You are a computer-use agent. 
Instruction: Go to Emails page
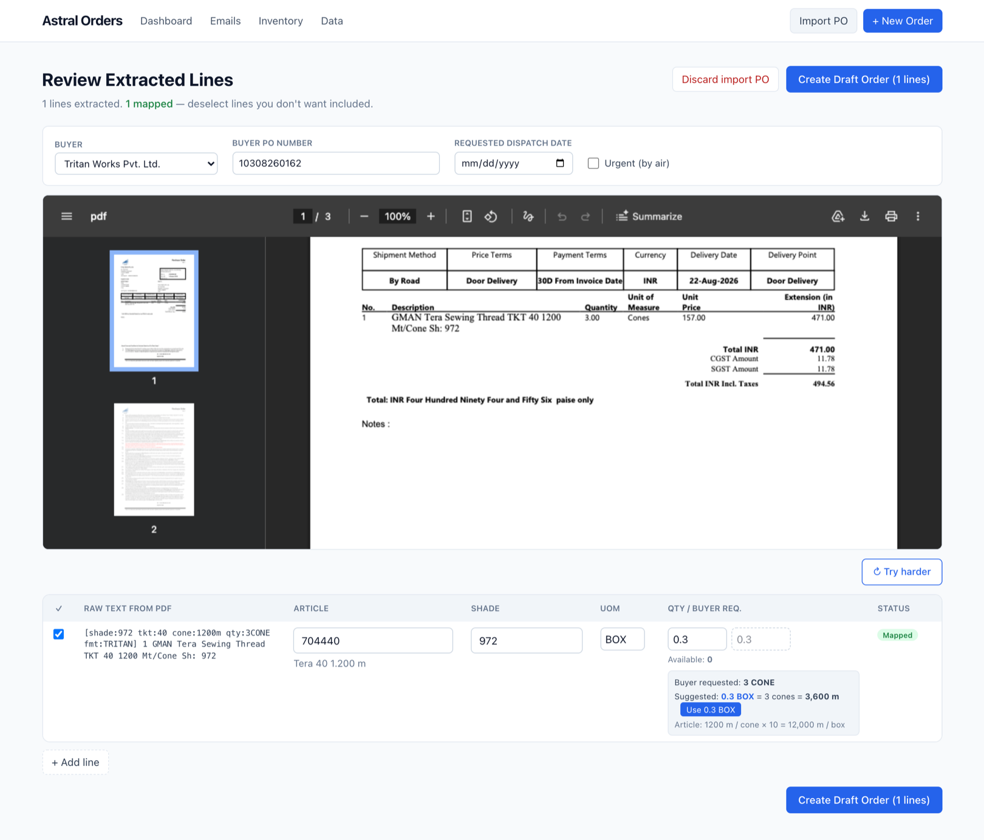[225, 21]
